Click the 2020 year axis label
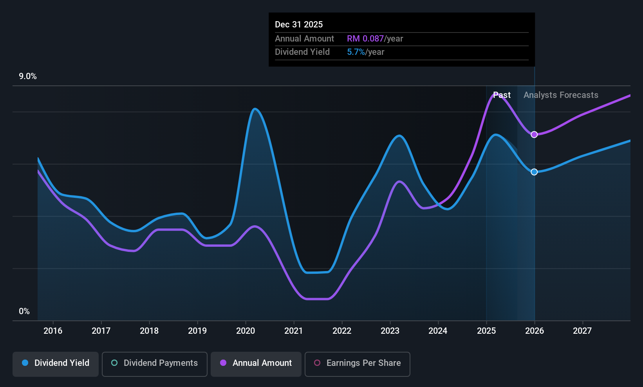Image resolution: width=643 pixels, height=387 pixels. [246, 331]
